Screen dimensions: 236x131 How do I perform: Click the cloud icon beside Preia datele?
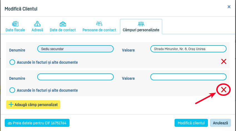pos(10,123)
